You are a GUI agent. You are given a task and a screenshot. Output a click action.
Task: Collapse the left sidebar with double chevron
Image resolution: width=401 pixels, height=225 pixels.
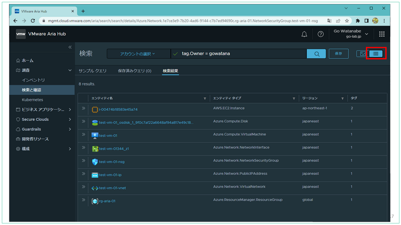tap(70, 47)
